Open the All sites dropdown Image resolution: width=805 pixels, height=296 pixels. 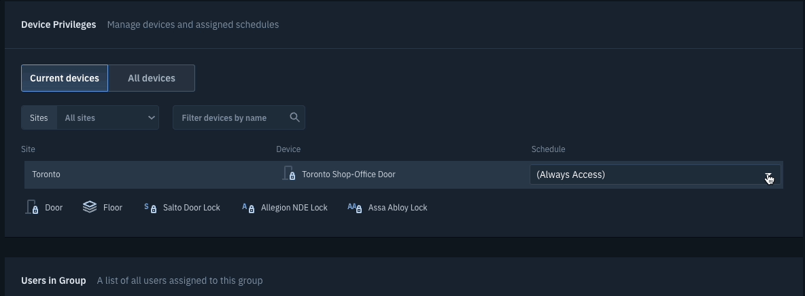pos(108,117)
